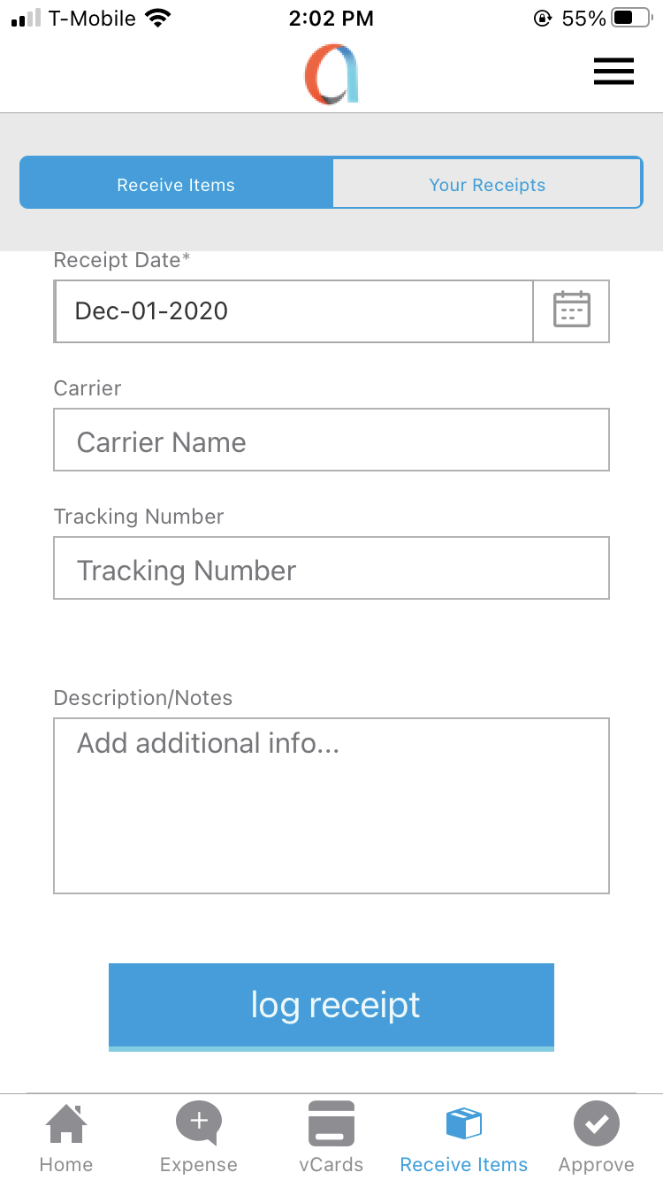
Task: Open the calendar date picker
Action: [571, 310]
